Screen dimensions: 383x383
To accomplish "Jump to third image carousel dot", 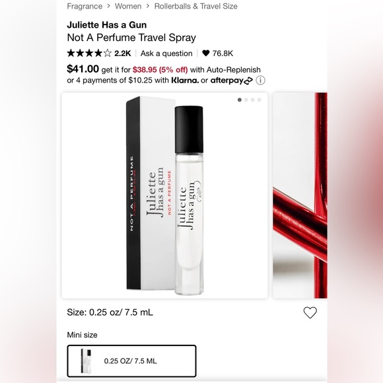I will click(252, 100).
